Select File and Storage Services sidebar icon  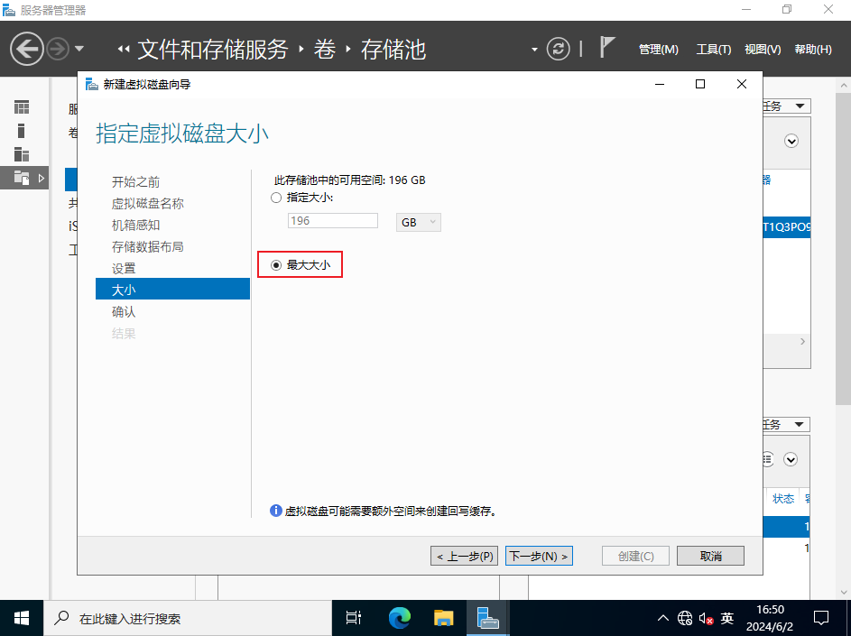tap(22, 178)
